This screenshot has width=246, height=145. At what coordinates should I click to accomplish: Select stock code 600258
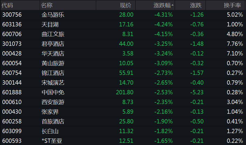click(12, 122)
